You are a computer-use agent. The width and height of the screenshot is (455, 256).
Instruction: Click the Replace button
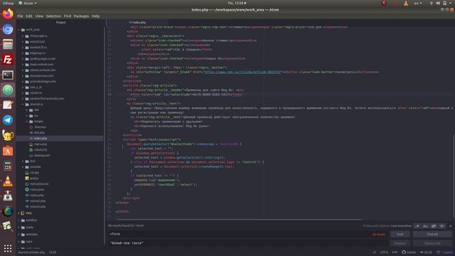tap(400, 243)
